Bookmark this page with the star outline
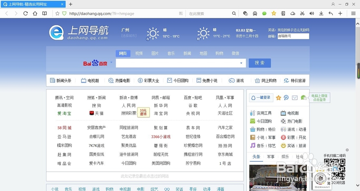 tap(57, 14)
